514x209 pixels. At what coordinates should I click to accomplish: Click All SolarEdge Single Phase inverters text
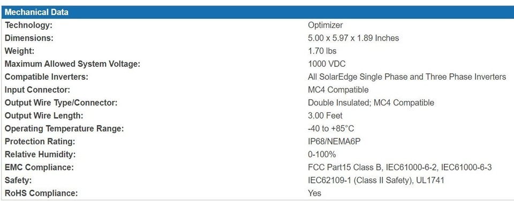tap(407, 77)
